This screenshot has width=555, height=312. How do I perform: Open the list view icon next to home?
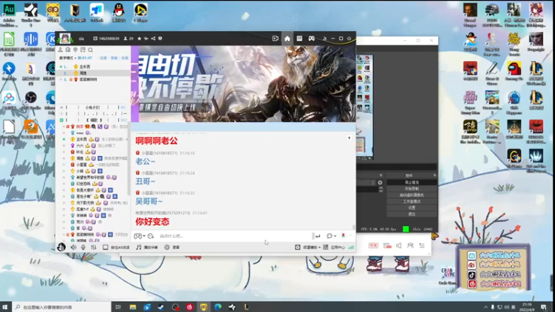coord(300,38)
